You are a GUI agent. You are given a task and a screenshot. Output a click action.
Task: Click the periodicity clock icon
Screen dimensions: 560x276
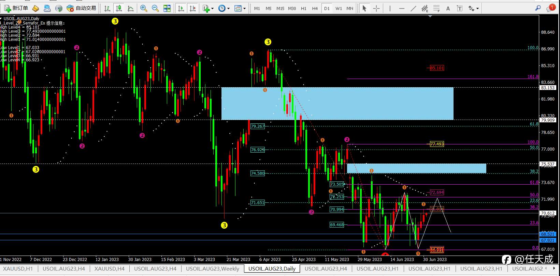pyautogui.click(x=222, y=8)
